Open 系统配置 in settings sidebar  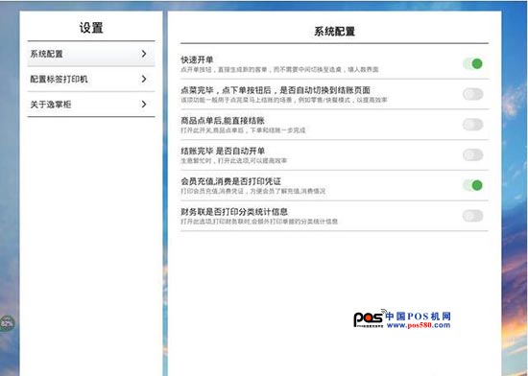click(91, 54)
